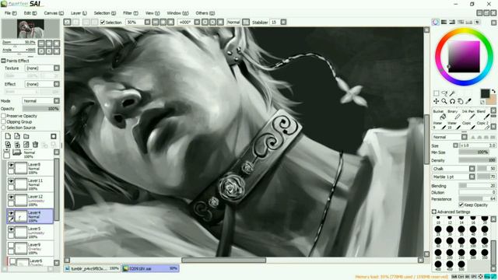The height and width of the screenshot is (280, 498).
Task: Open the Texture dropdown in Paints Effect
Action: (42, 68)
